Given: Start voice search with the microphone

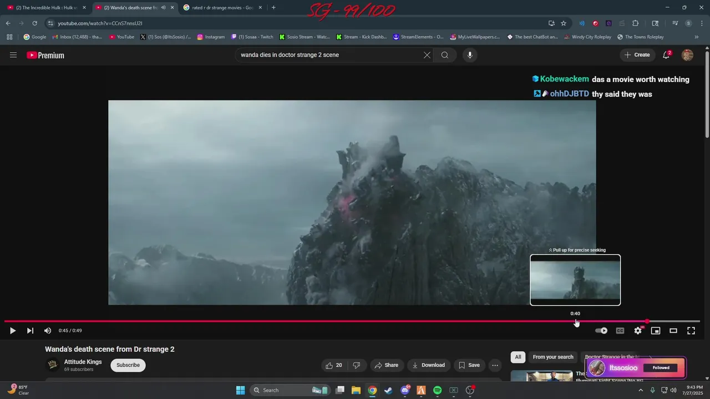Looking at the screenshot, I should (470, 55).
